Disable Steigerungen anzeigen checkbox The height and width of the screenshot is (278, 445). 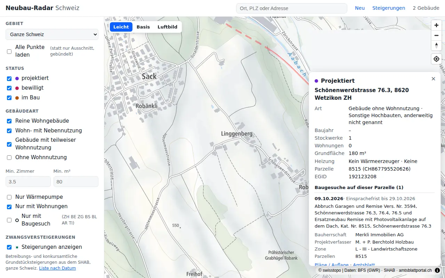click(9, 247)
